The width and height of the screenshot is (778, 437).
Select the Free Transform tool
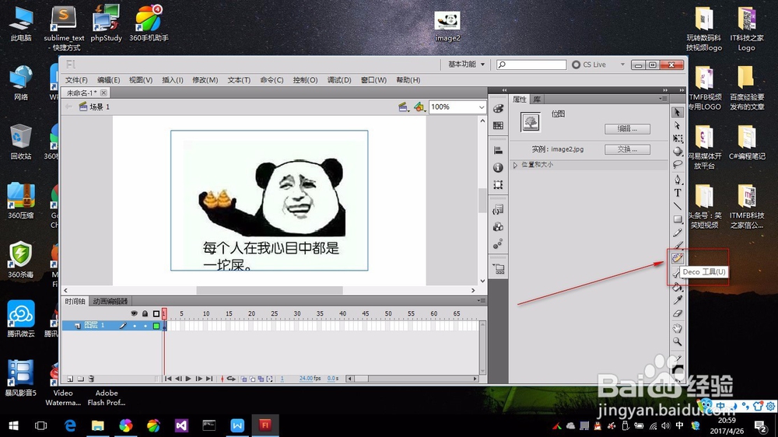tap(678, 138)
